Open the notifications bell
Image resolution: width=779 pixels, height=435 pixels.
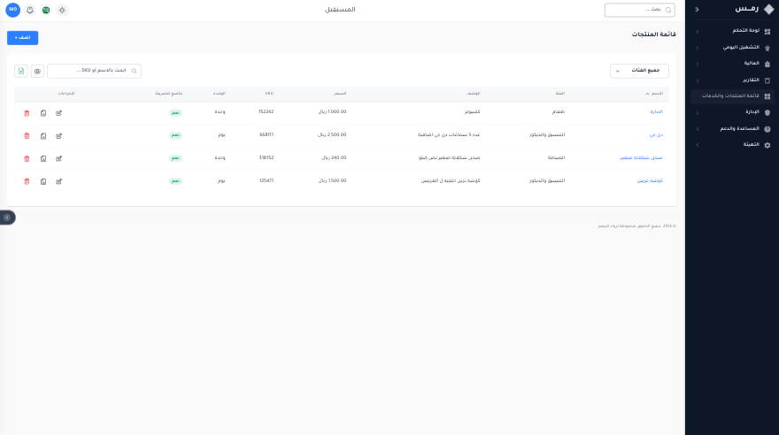30,10
